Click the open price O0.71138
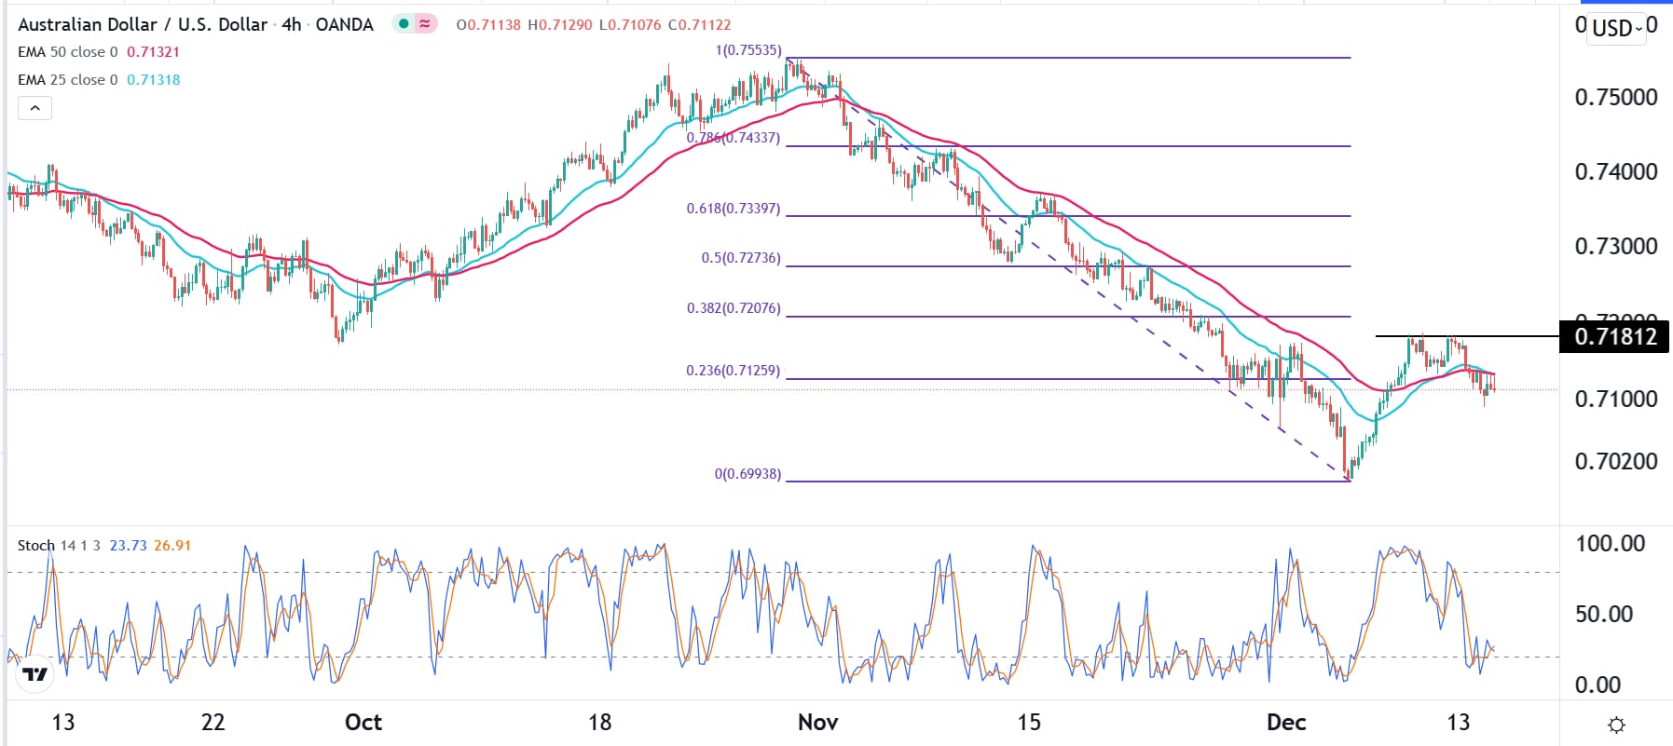This screenshot has width=1673, height=746. coord(488,25)
